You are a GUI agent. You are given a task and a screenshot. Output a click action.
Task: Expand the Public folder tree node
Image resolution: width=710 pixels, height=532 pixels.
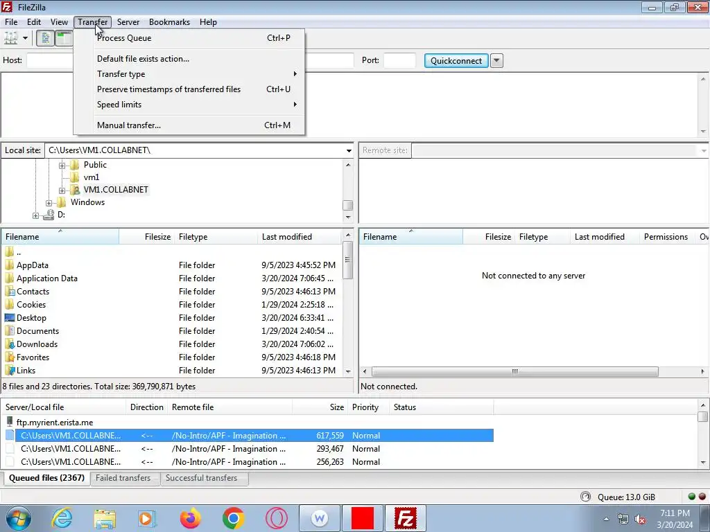[x=62, y=166]
